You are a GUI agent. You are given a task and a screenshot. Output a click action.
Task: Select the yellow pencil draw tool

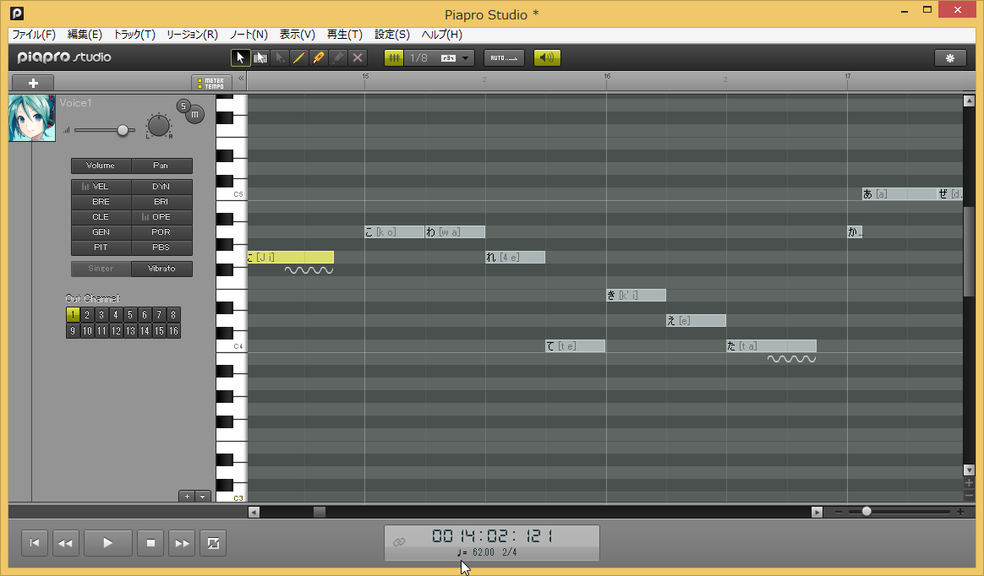[298, 57]
